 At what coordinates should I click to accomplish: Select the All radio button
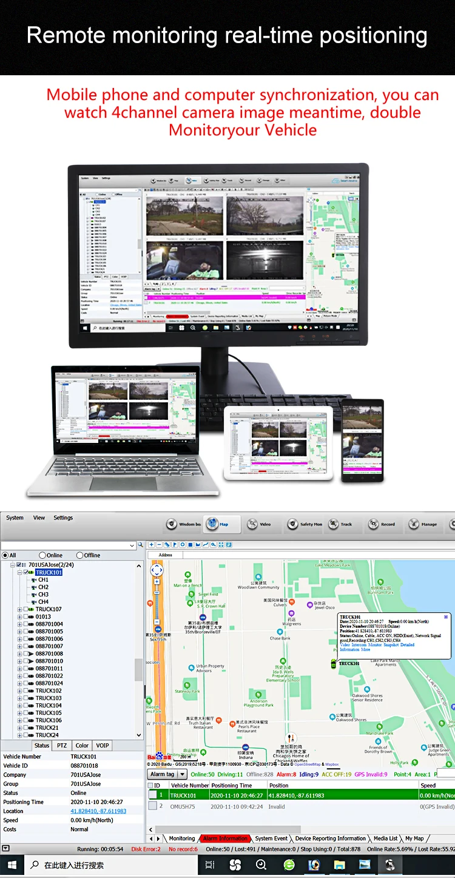[5, 555]
